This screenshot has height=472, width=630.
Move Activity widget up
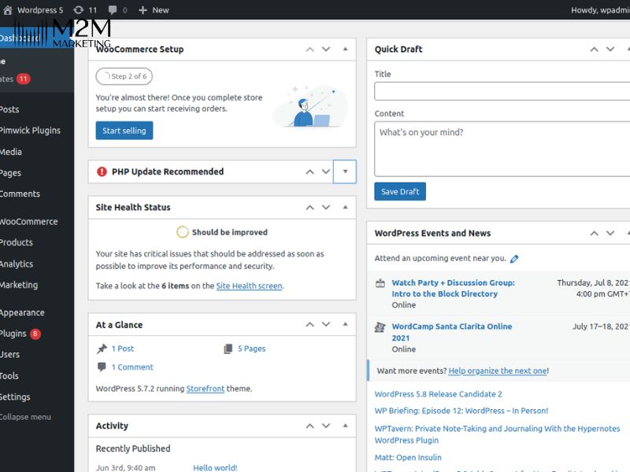click(x=309, y=426)
